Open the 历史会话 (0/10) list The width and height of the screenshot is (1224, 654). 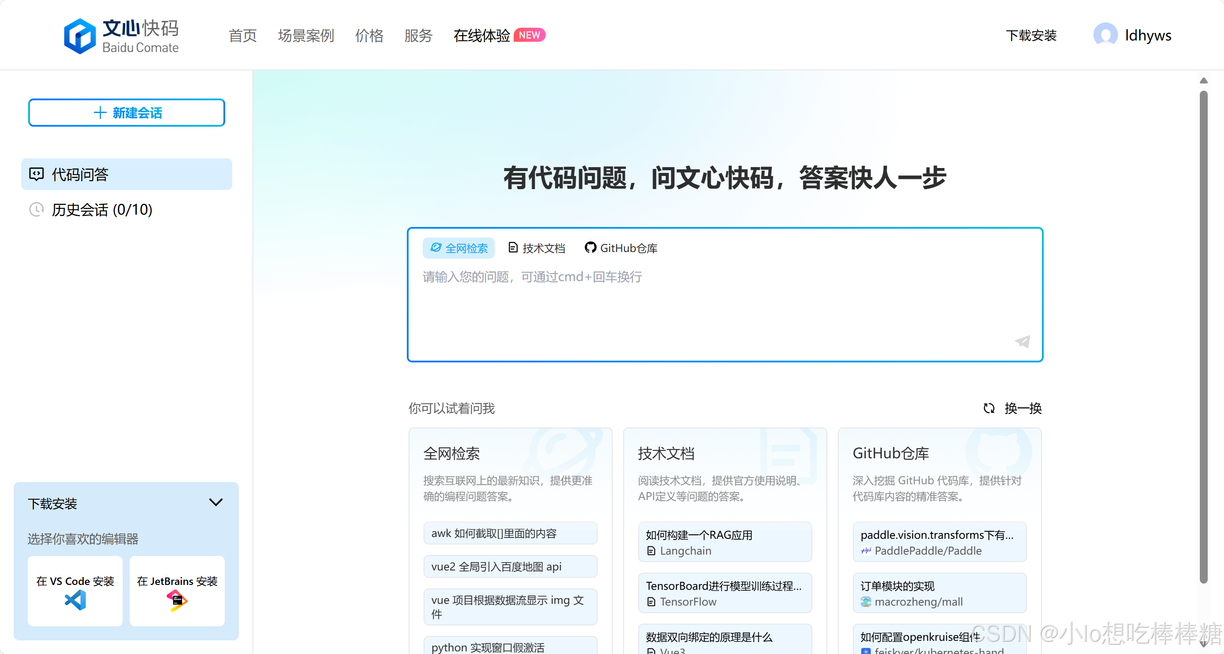pos(102,210)
